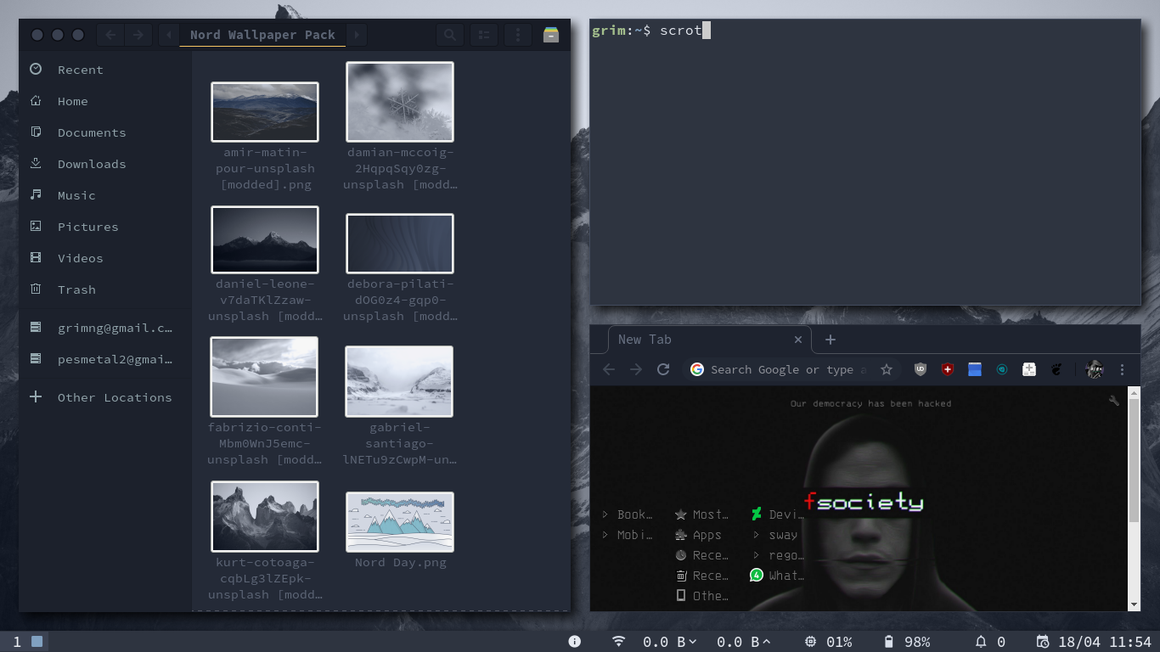Click the battery 98% indicator in the status bar
This screenshot has width=1160, height=652.
click(x=907, y=642)
